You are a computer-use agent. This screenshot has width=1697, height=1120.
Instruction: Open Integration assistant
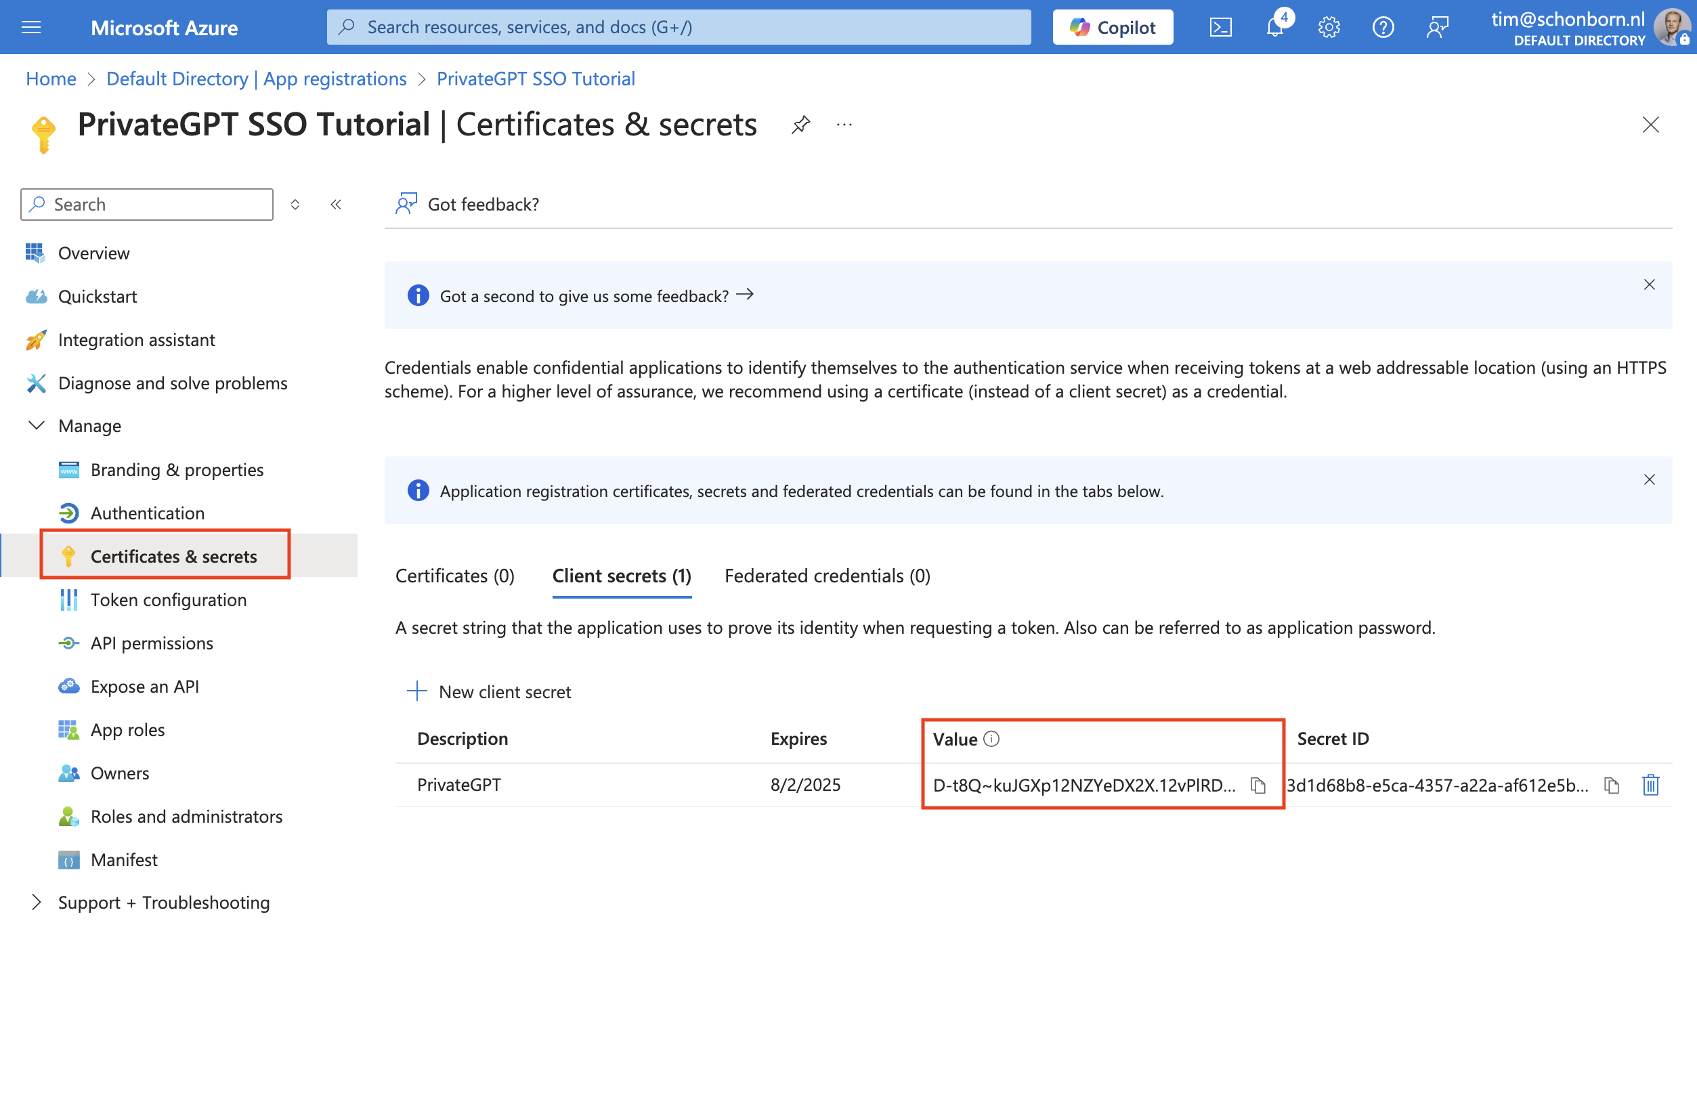coord(136,340)
